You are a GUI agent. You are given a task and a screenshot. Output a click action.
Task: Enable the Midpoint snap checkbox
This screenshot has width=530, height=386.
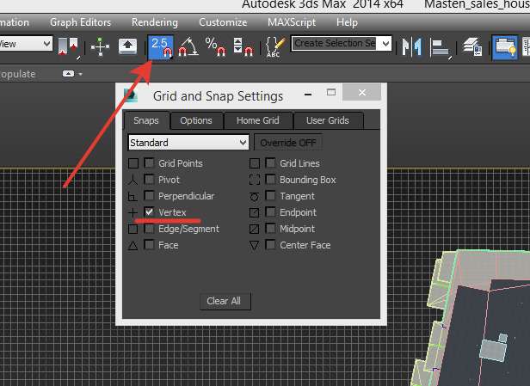coord(270,229)
